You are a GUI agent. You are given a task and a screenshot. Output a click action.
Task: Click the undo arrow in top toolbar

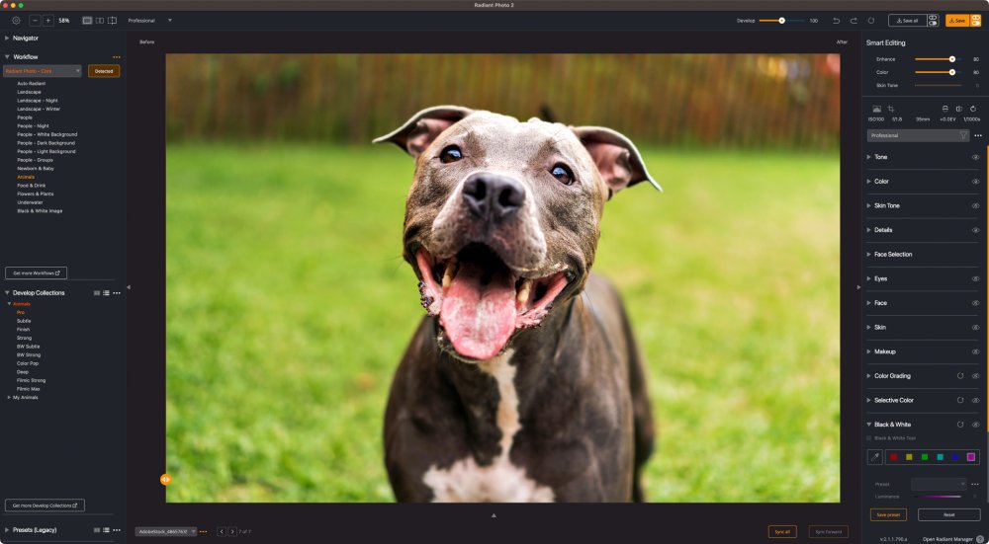coord(837,20)
